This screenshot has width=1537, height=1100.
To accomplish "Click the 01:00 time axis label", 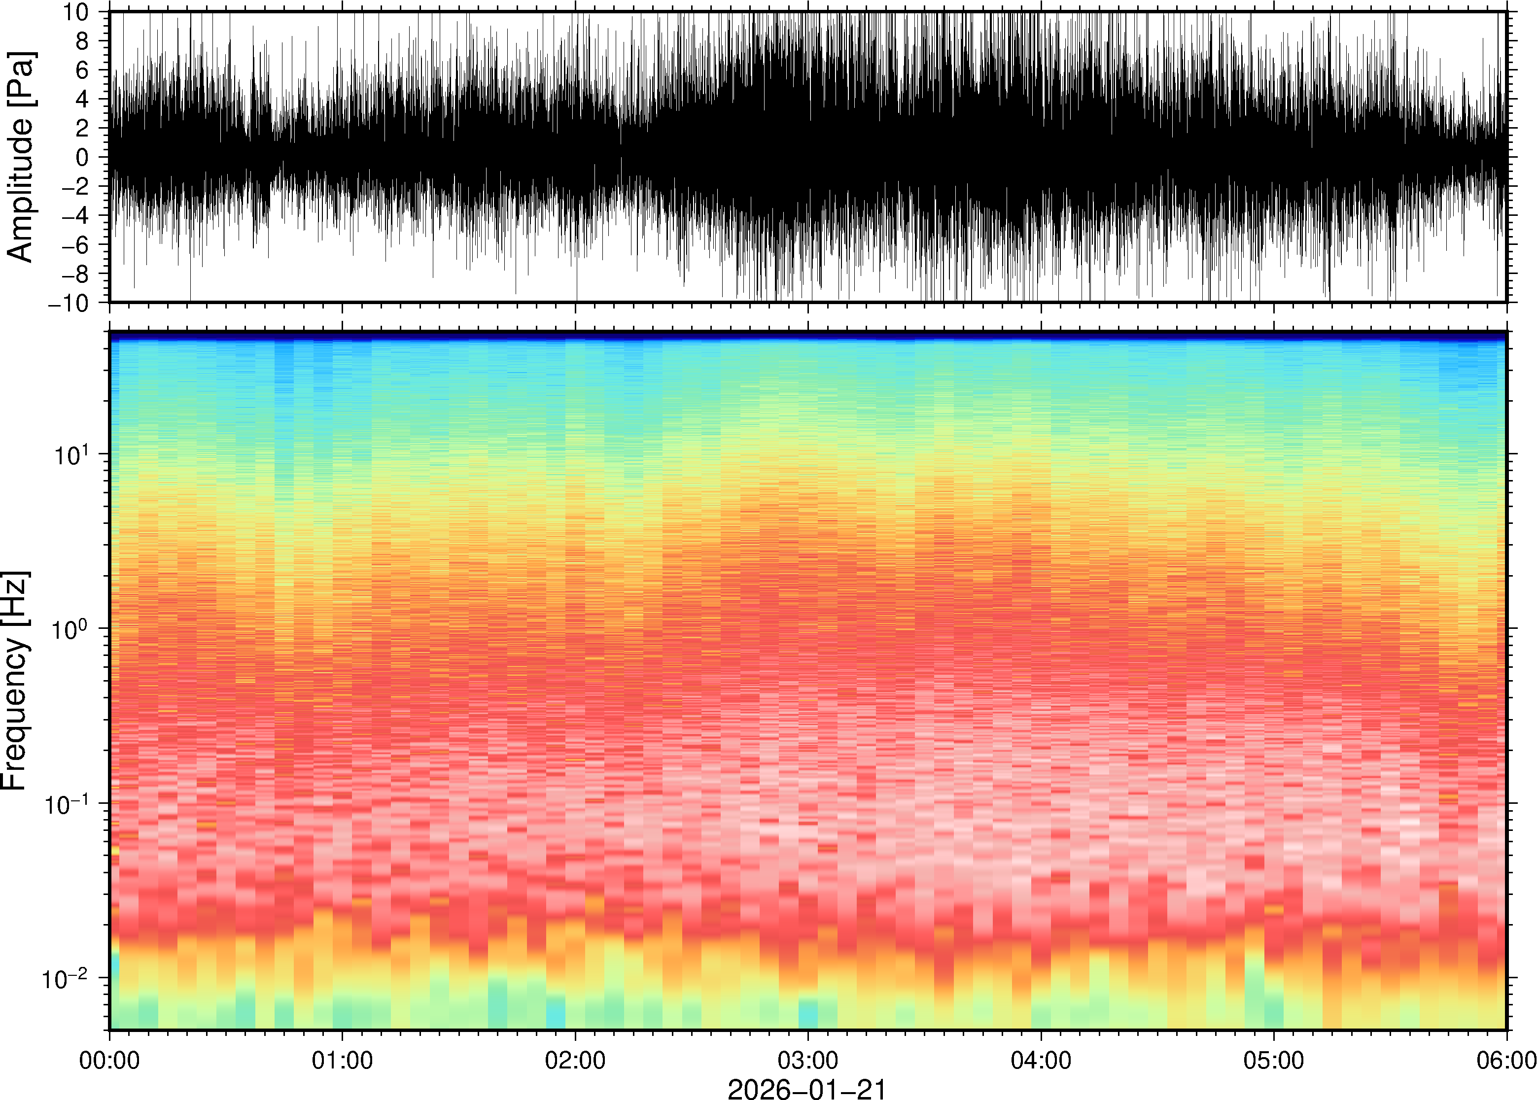I will click(x=342, y=1060).
